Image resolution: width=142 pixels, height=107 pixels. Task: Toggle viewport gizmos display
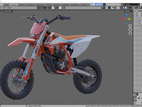click(x=107, y=8)
